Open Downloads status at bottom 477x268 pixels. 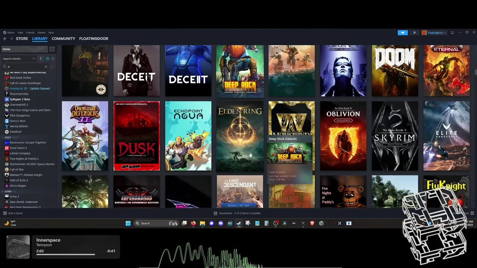pyautogui.click(x=237, y=213)
